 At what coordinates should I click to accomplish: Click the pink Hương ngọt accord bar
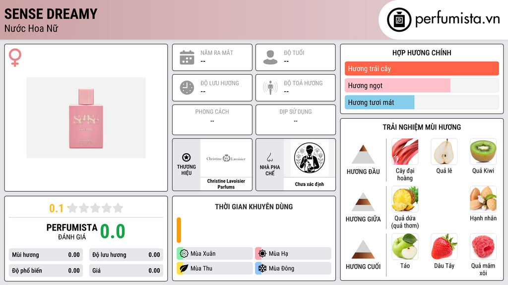(x=397, y=86)
